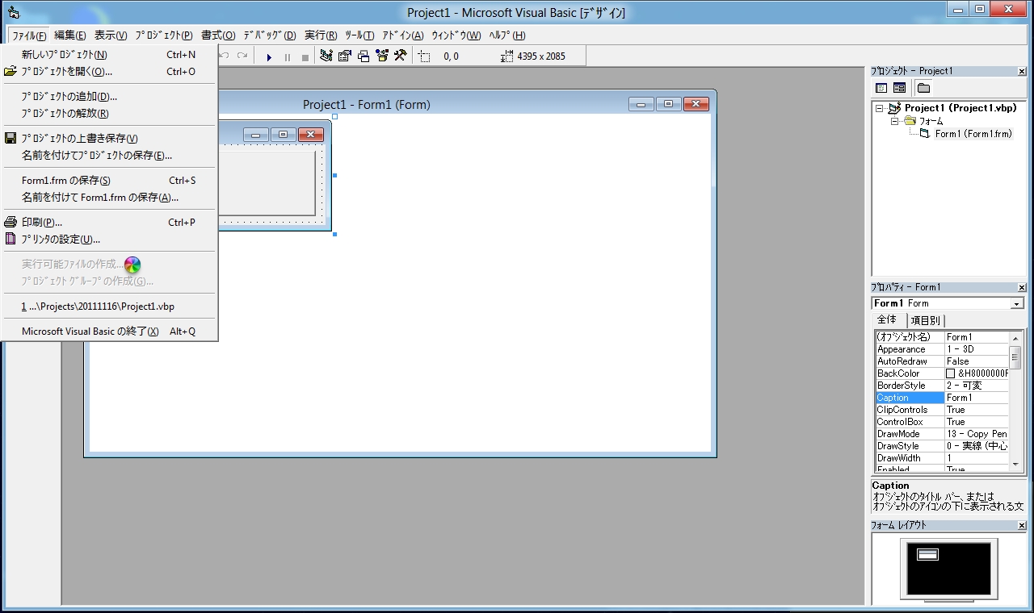The height and width of the screenshot is (613, 1034).
Task: Select the AutoRedraw property row
Action: [x=942, y=361]
